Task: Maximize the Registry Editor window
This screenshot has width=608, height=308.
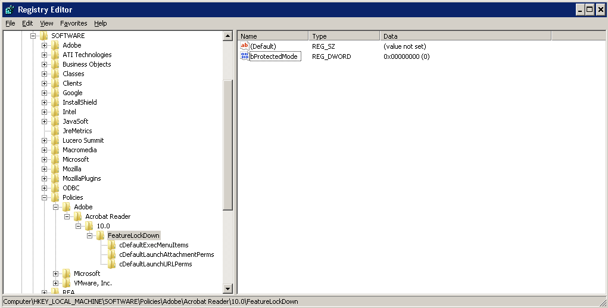Action: click(x=590, y=10)
